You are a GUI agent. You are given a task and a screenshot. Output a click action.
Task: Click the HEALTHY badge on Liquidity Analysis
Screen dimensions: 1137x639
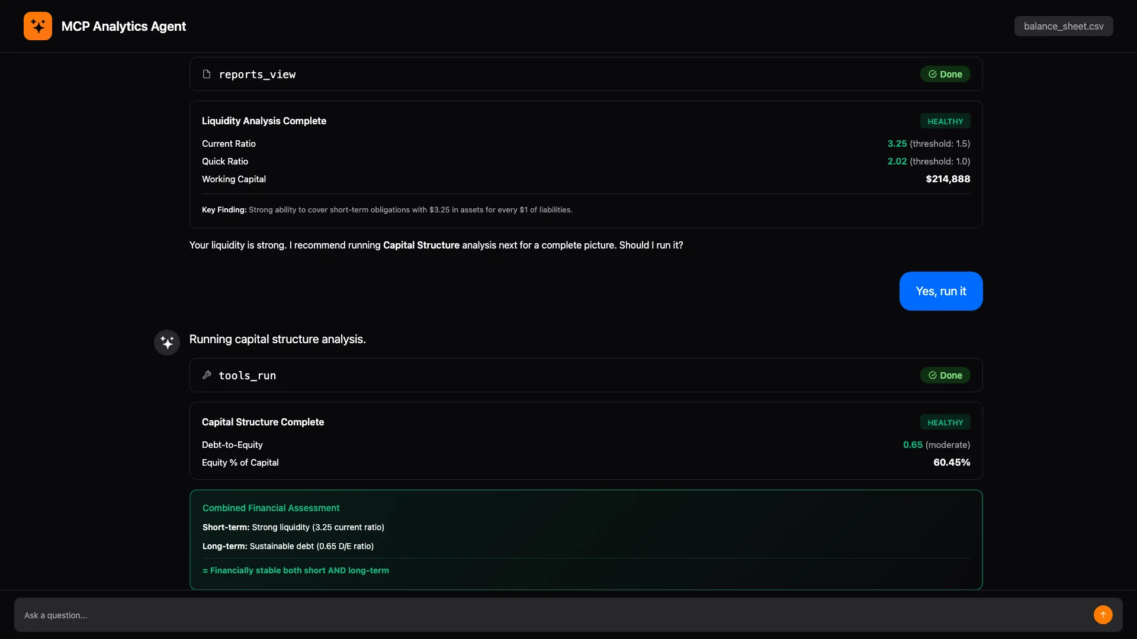tap(945, 121)
